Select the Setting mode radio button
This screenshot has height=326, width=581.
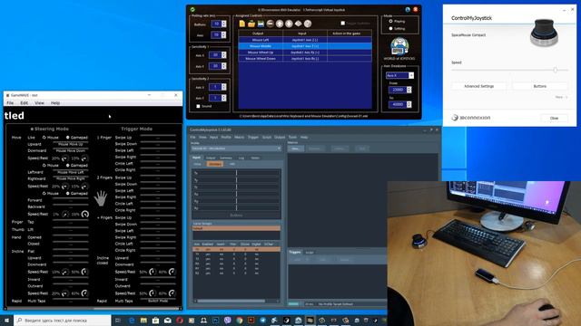(x=390, y=28)
